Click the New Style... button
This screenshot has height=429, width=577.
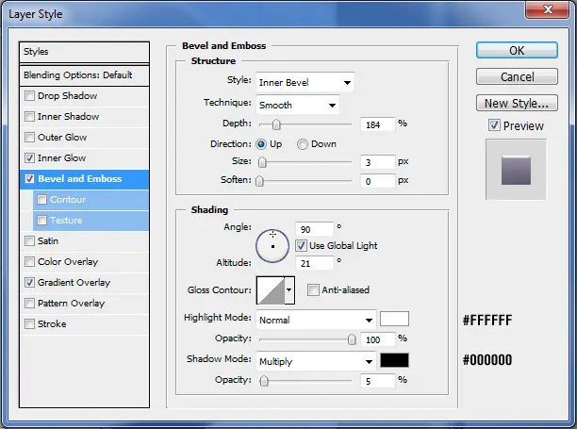pos(517,104)
